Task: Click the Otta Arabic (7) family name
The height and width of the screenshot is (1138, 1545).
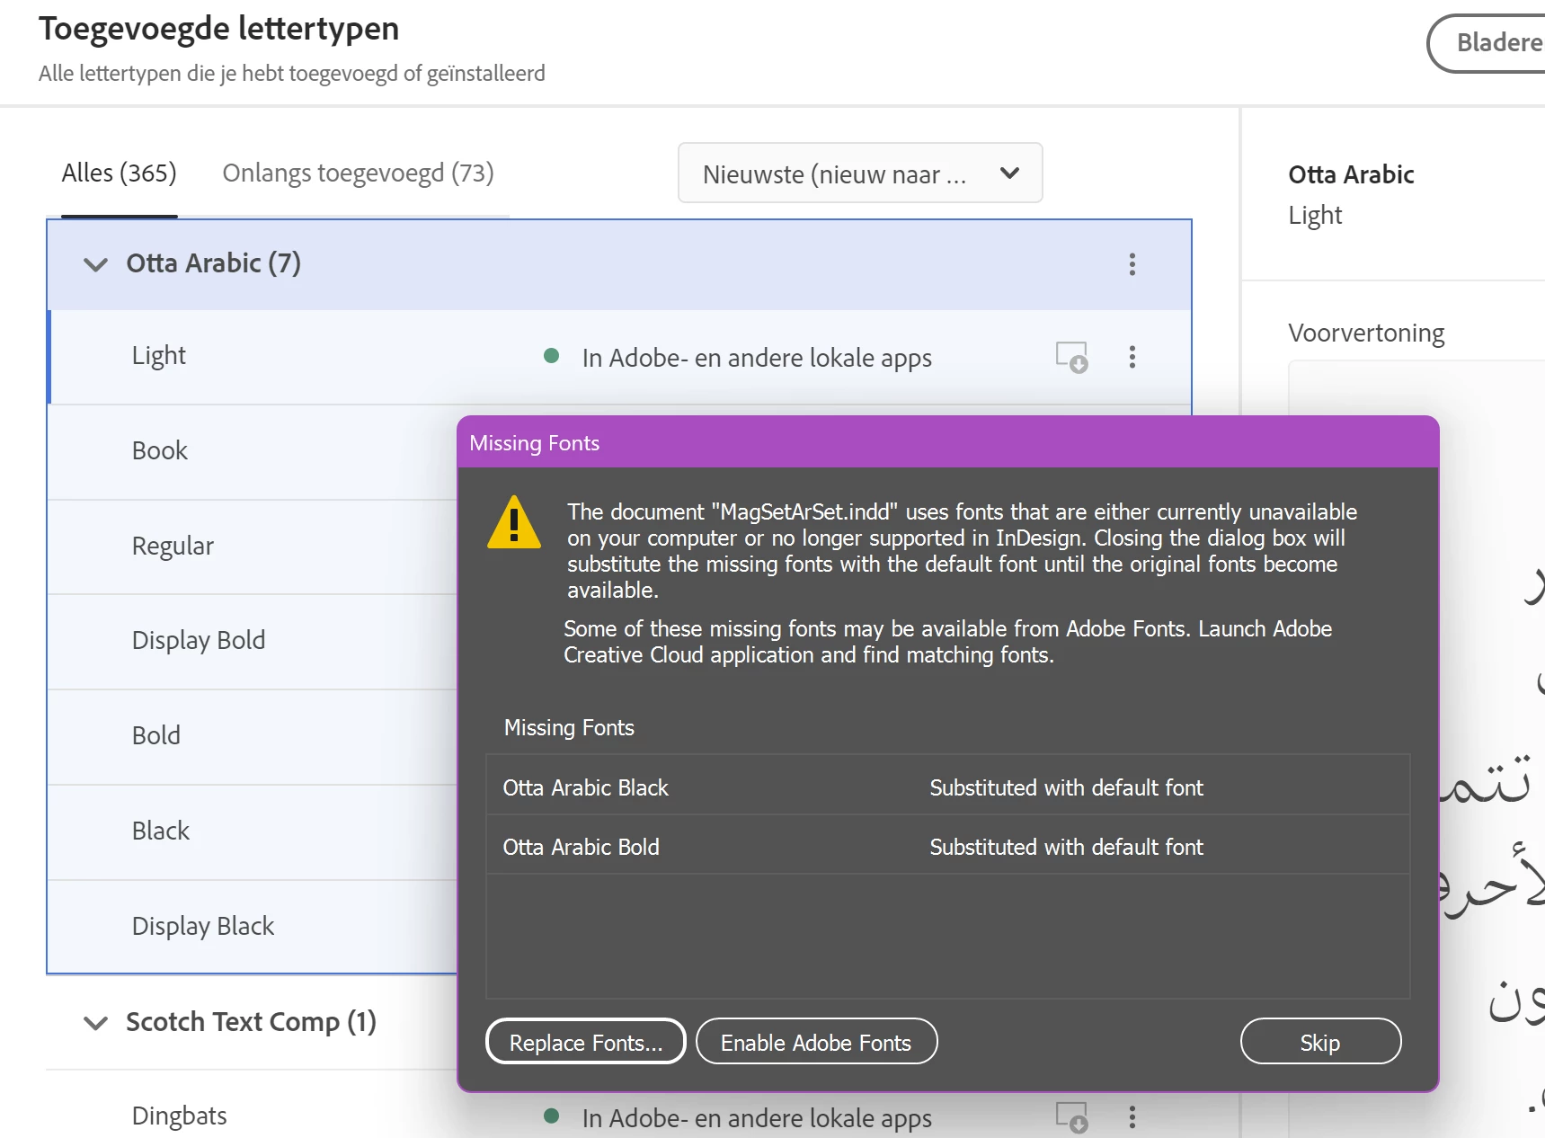Action: pyautogui.click(x=214, y=263)
